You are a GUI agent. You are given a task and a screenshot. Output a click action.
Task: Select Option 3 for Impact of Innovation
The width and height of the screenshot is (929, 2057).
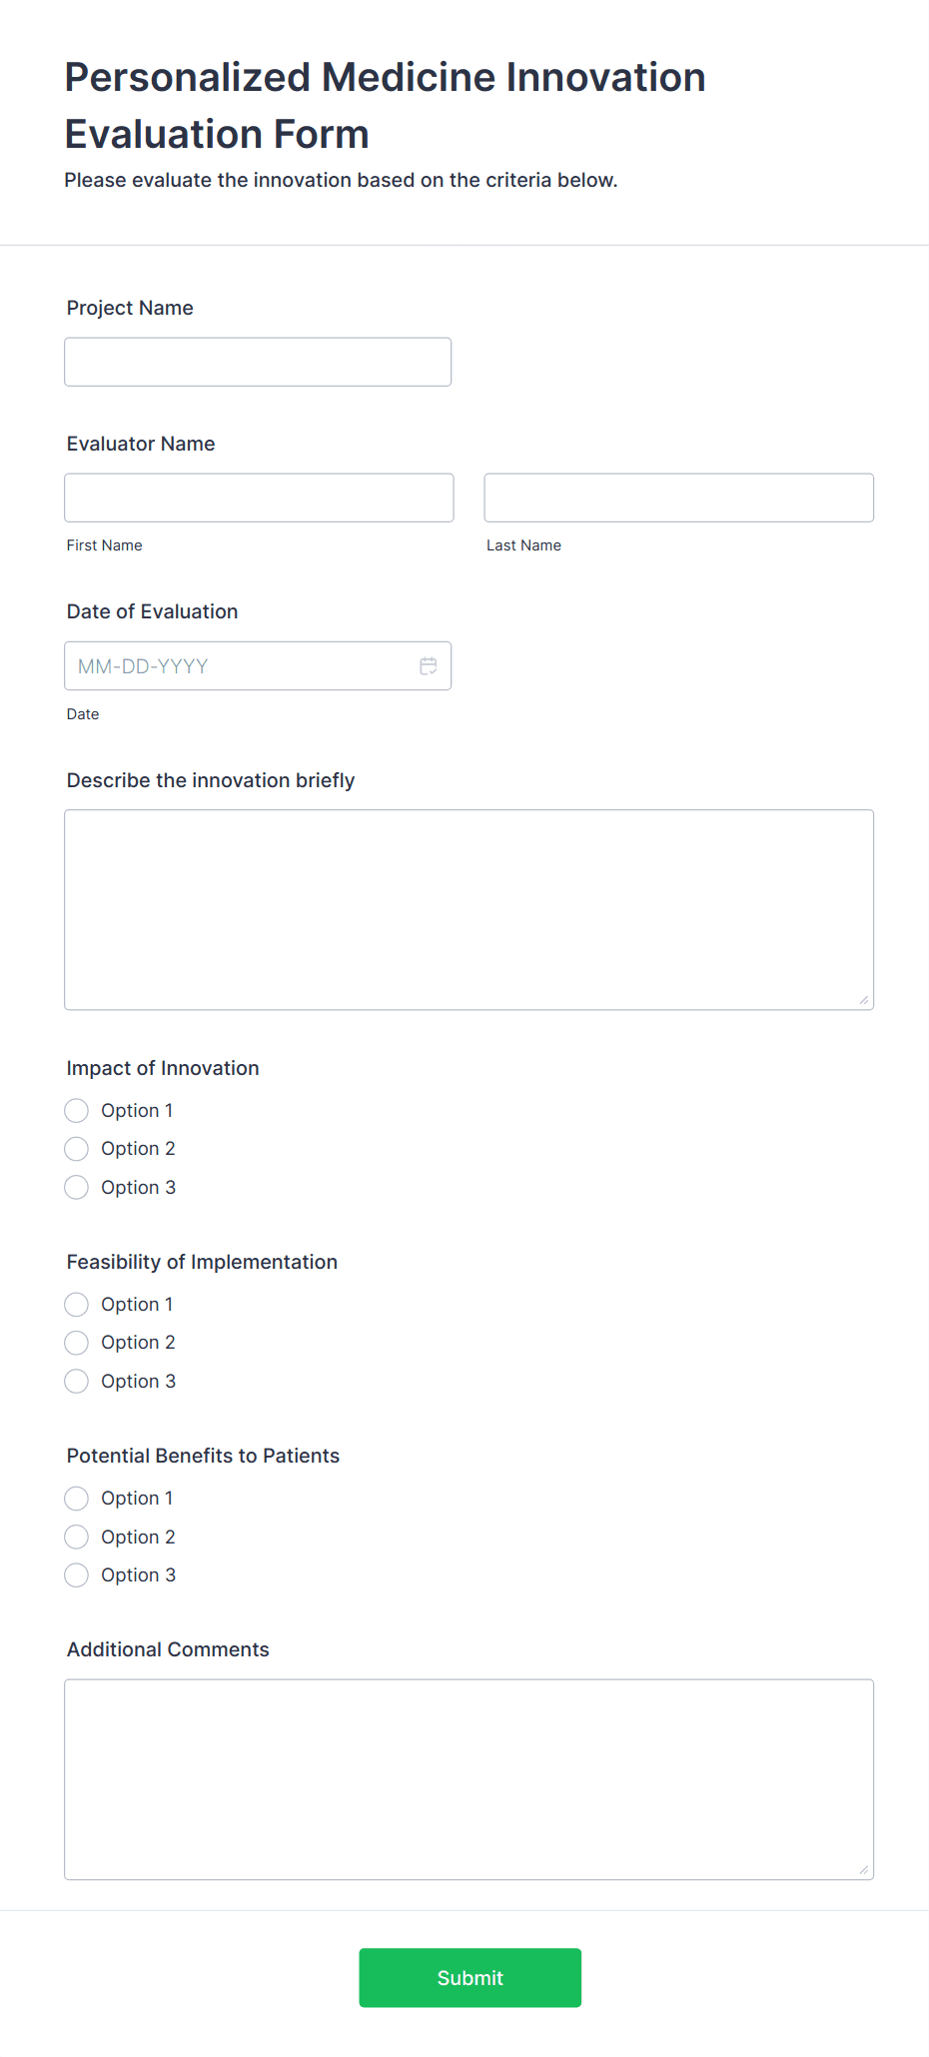click(x=77, y=1188)
